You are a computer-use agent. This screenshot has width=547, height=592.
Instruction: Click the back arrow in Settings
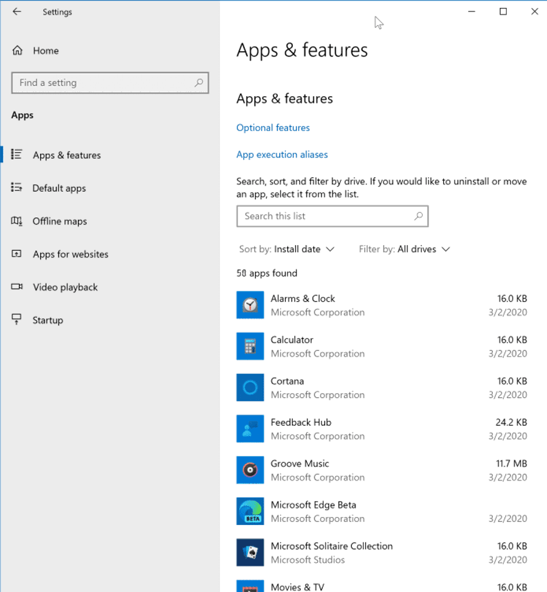16,12
